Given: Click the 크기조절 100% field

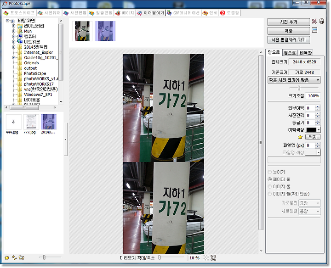Looking at the screenshot, I should point(313,96).
